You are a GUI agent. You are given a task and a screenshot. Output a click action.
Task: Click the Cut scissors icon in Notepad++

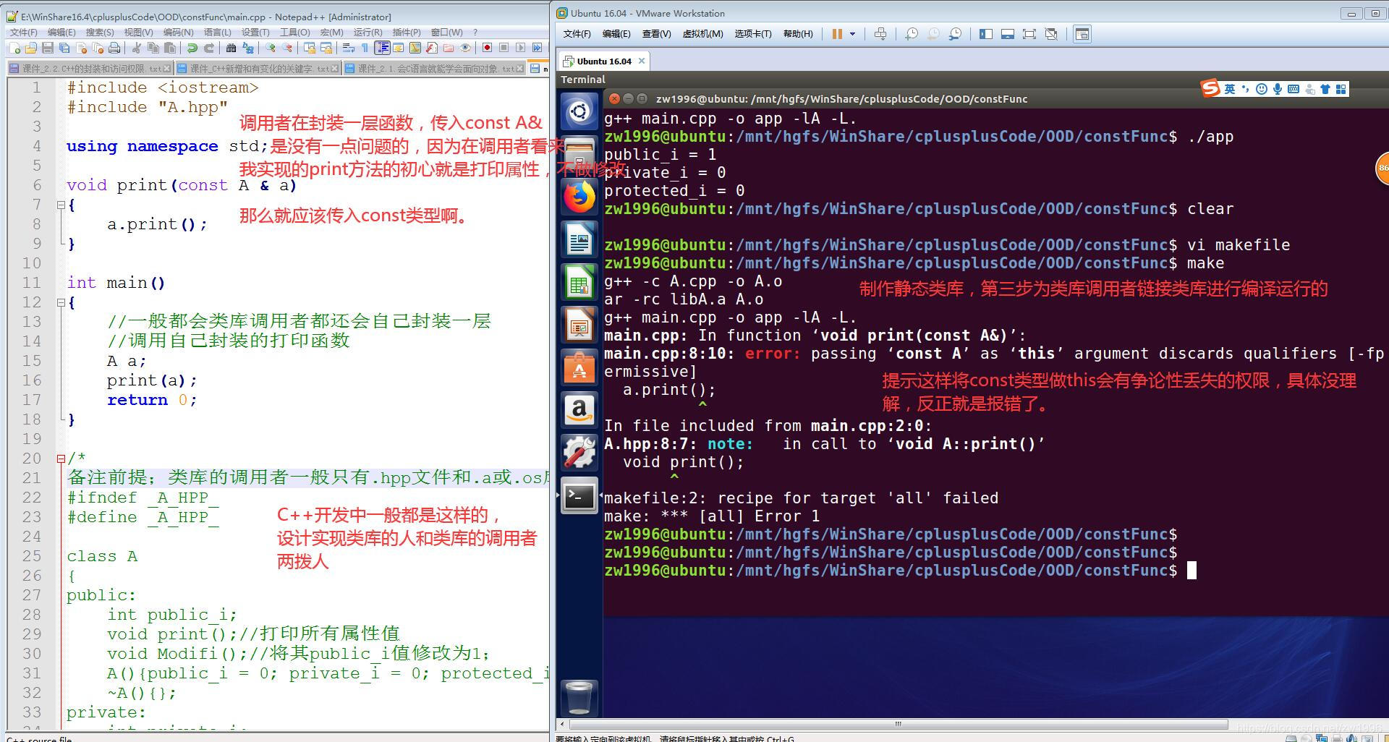pyautogui.click(x=136, y=48)
